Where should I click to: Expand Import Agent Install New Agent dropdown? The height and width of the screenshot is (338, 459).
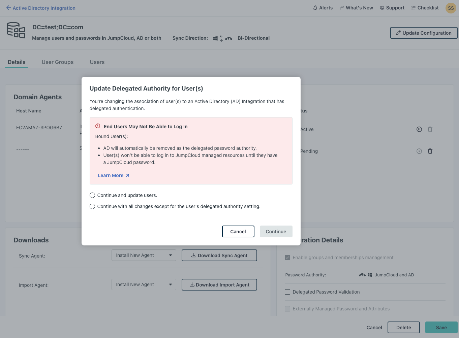point(144,284)
